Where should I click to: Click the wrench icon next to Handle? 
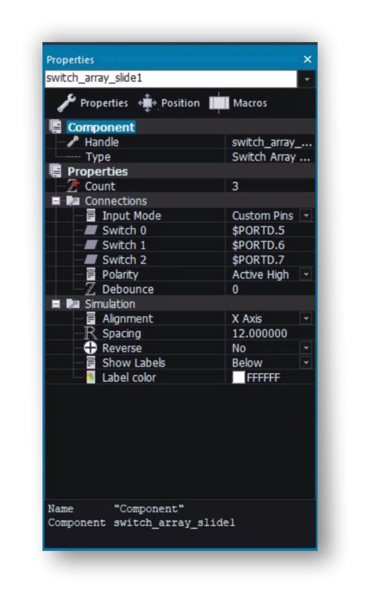click(x=72, y=142)
